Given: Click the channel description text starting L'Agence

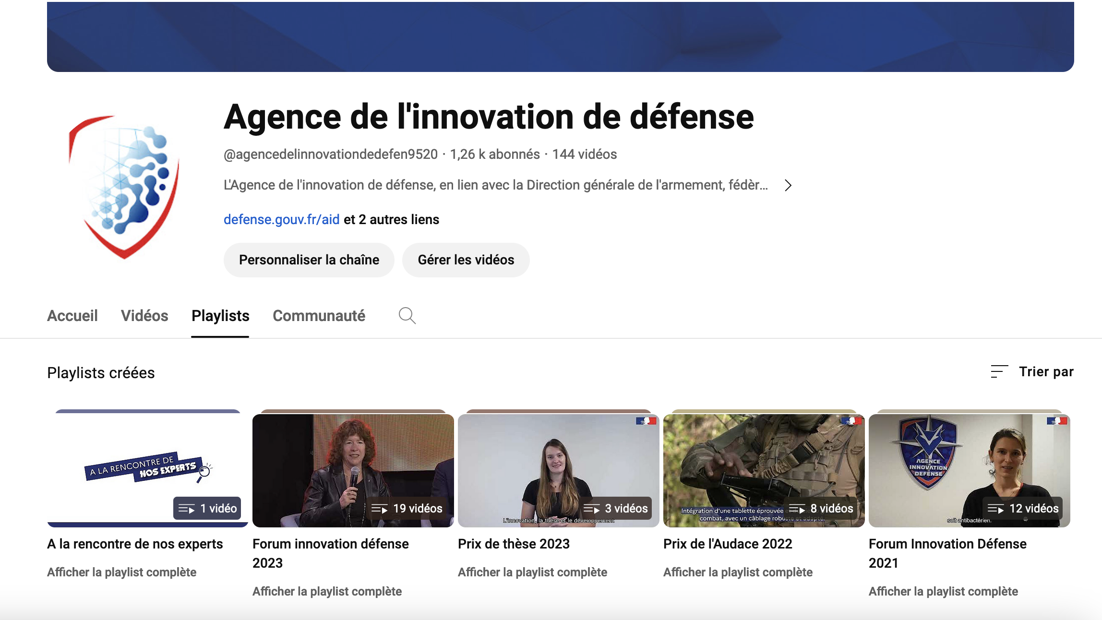Looking at the screenshot, I should tap(496, 185).
